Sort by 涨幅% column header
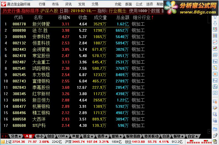The image size is (219, 145). [x=64, y=17]
